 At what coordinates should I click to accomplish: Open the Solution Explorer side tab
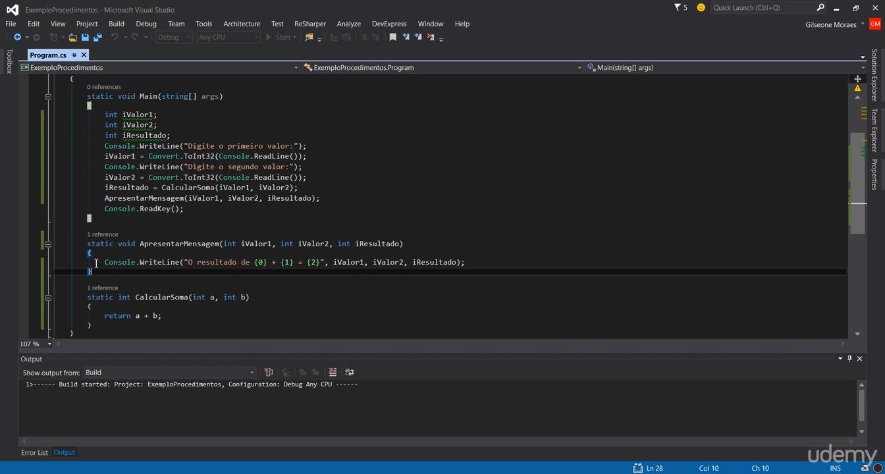874,74
